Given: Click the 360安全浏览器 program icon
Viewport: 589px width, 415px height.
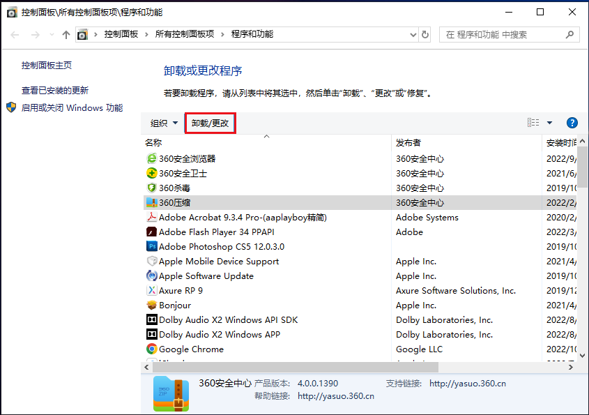Looking at the screenshot, I should [x=151, y=158].
